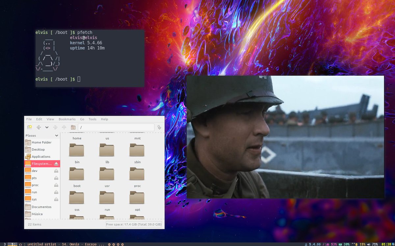Click the path field showing /
The image size is (395, 246).
pyautogui.click(x=116, y=127)
